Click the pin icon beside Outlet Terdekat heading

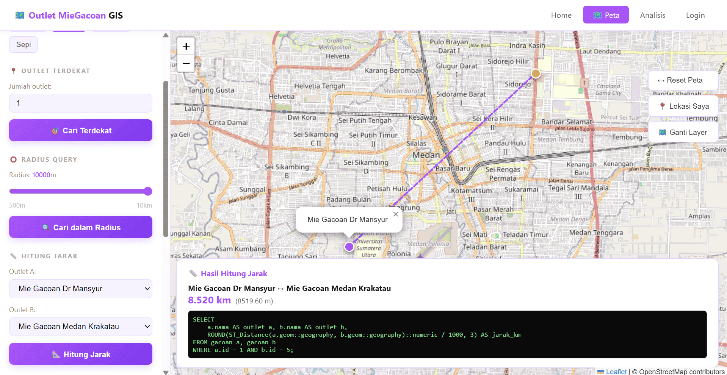[x=14, y=71]
